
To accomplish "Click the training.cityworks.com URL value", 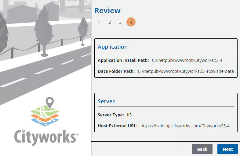I will 185,126.
